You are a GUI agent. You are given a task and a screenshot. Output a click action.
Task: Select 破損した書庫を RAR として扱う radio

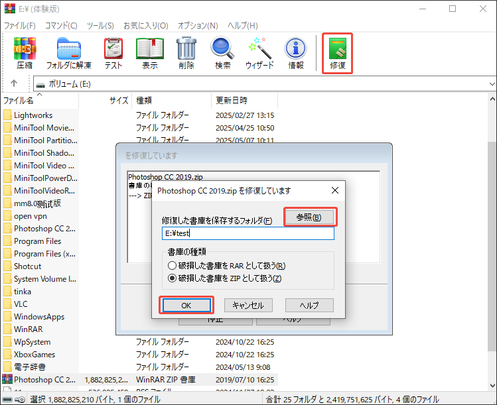point(172,265)
